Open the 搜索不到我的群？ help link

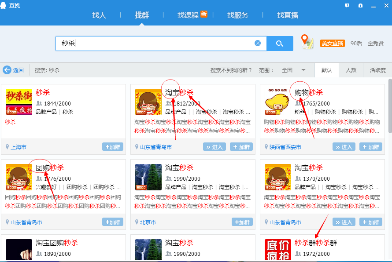click(231, 70)
